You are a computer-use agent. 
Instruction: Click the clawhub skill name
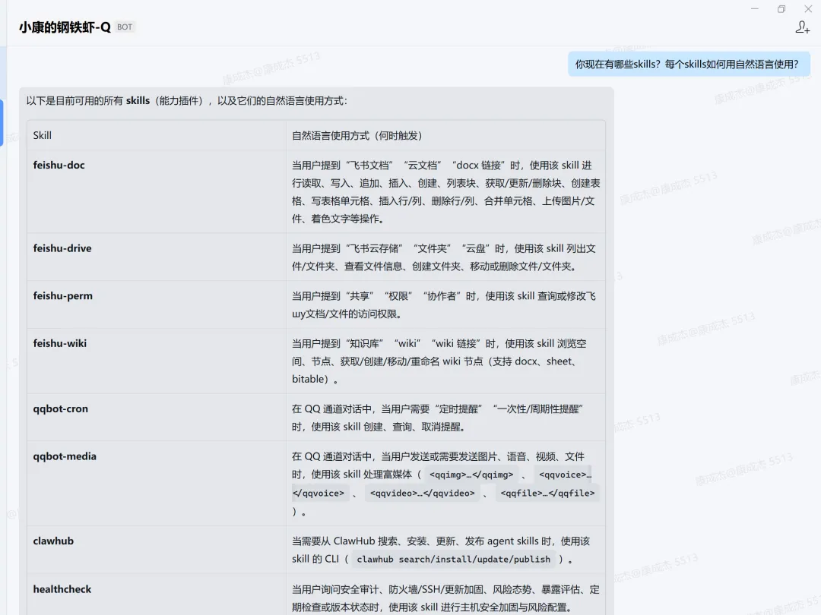coord(53,541)
